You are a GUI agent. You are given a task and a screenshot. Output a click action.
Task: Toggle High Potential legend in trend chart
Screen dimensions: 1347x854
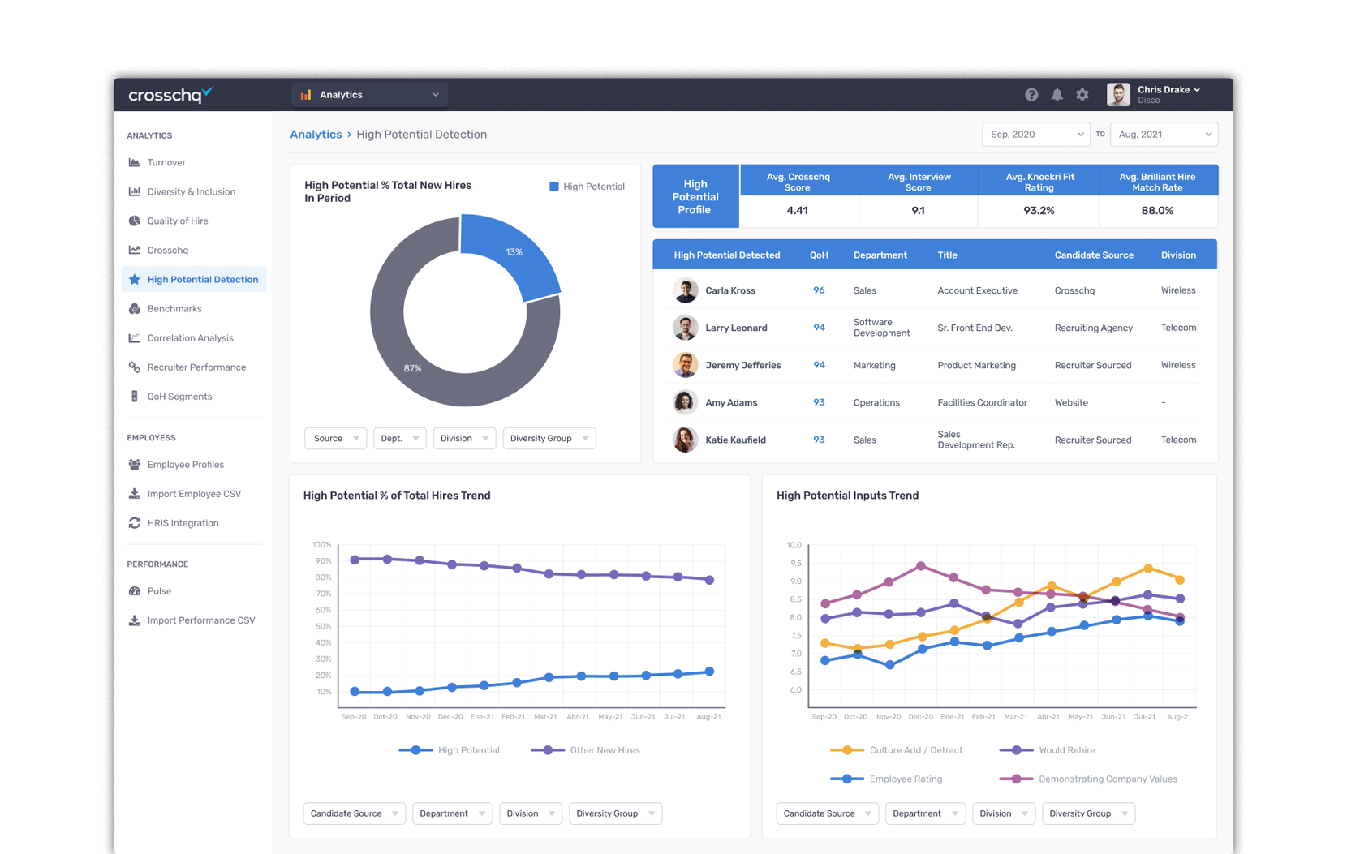[450, 750]
